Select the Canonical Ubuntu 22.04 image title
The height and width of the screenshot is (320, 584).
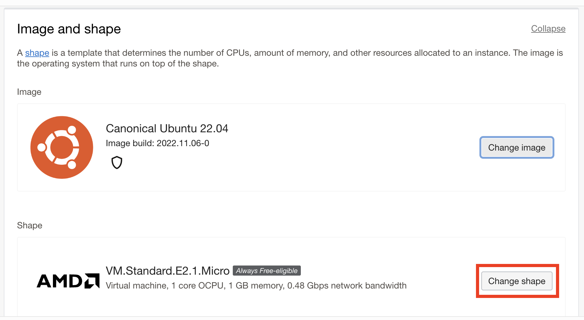(x=167, y=128)
